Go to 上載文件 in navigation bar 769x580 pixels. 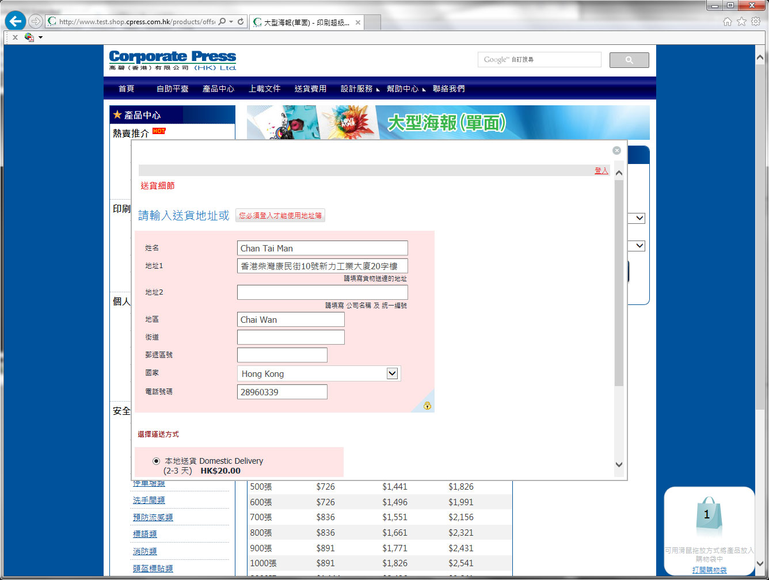[264, 89]
